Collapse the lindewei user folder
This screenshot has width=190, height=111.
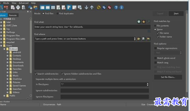pos(4,49)
